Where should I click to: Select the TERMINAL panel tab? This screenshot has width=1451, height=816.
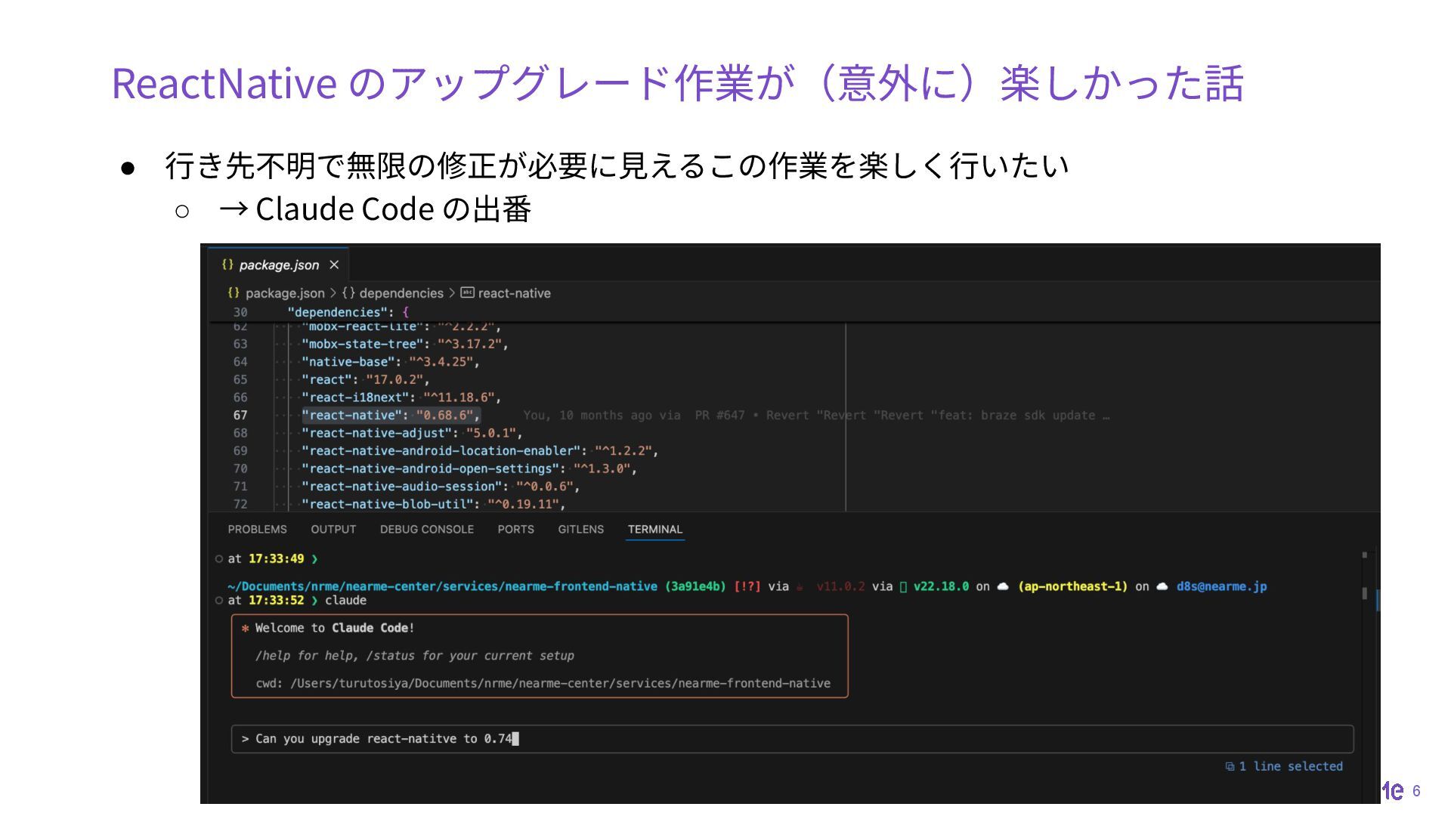tap(655, 530)
